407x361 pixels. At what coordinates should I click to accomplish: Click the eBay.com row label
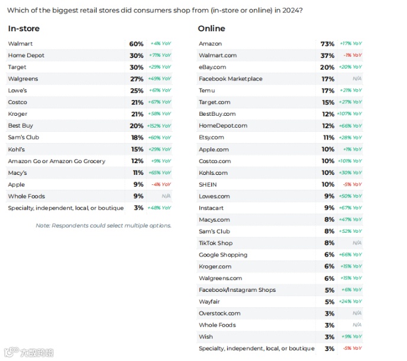(x=212, y=67)
